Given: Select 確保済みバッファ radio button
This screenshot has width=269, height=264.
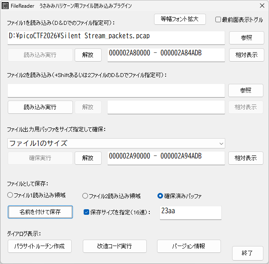Looking at the screenshot, I should coord(160,196).
